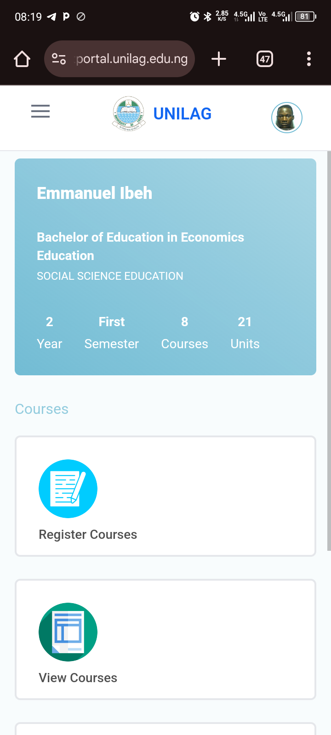
Task: Open the browser three-dot overflow menu
Action: click(308, 59)
